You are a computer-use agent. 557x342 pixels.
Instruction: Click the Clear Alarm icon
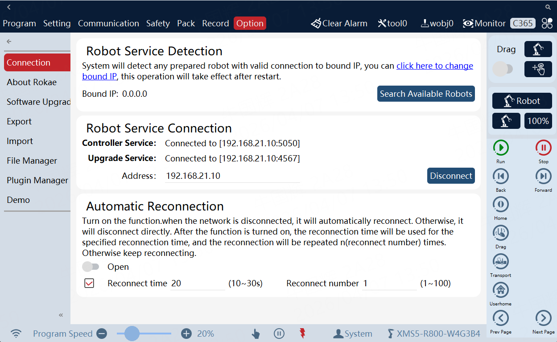click(316, 24)
